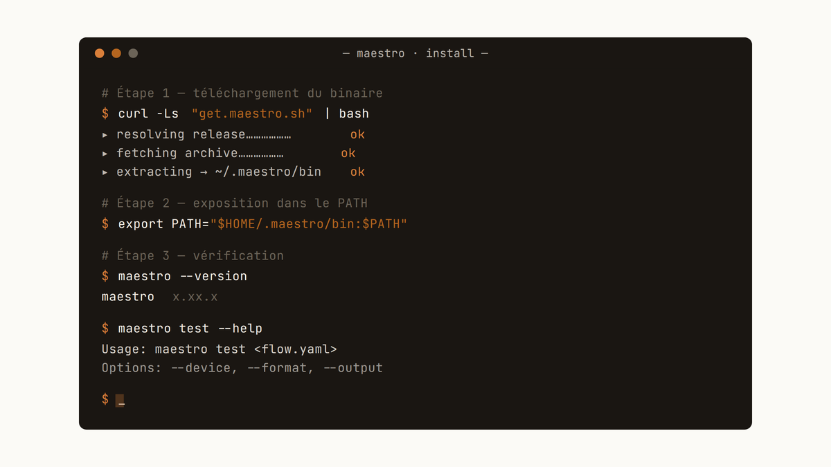Click the ok status after fetching archive

click(348, 154)
